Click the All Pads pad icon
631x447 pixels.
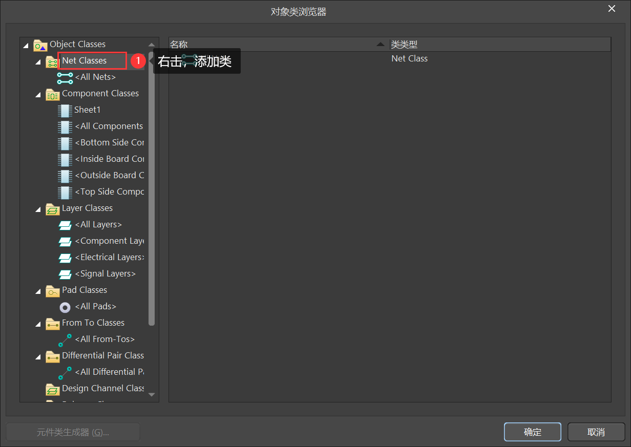(x=65, y=307)
